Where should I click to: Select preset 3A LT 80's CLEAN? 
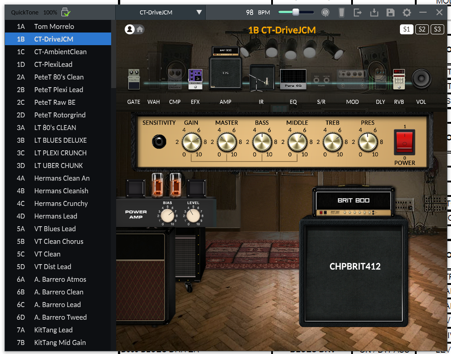[x=58, y=128]
